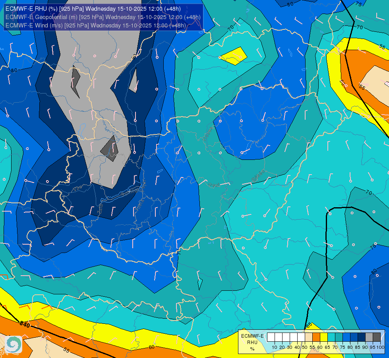Click the swirl logo icon in bottom-left corner
This screenshot has width=389, height=358.
[x=14, y=344]
